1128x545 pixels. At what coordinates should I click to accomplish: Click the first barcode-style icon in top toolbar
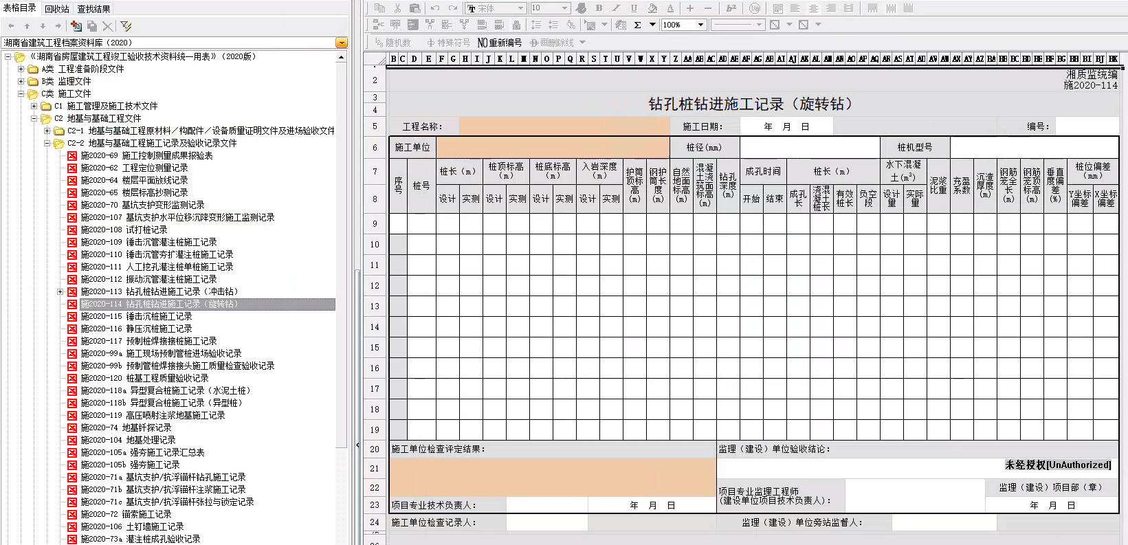(x=872, y=8)
